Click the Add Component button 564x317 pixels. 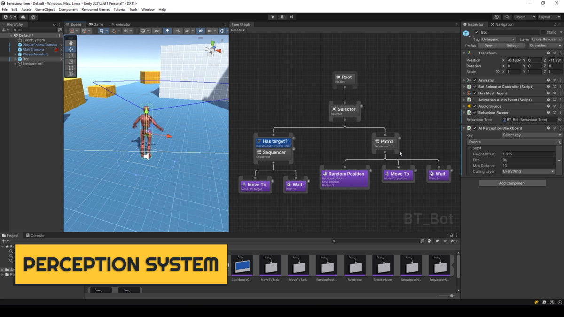point(512,183)
